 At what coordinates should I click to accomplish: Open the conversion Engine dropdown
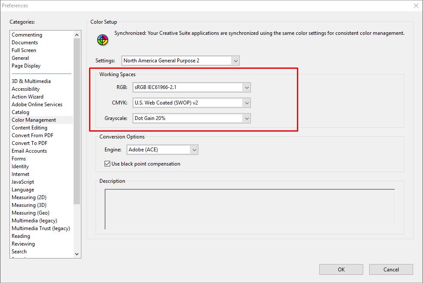162,150
